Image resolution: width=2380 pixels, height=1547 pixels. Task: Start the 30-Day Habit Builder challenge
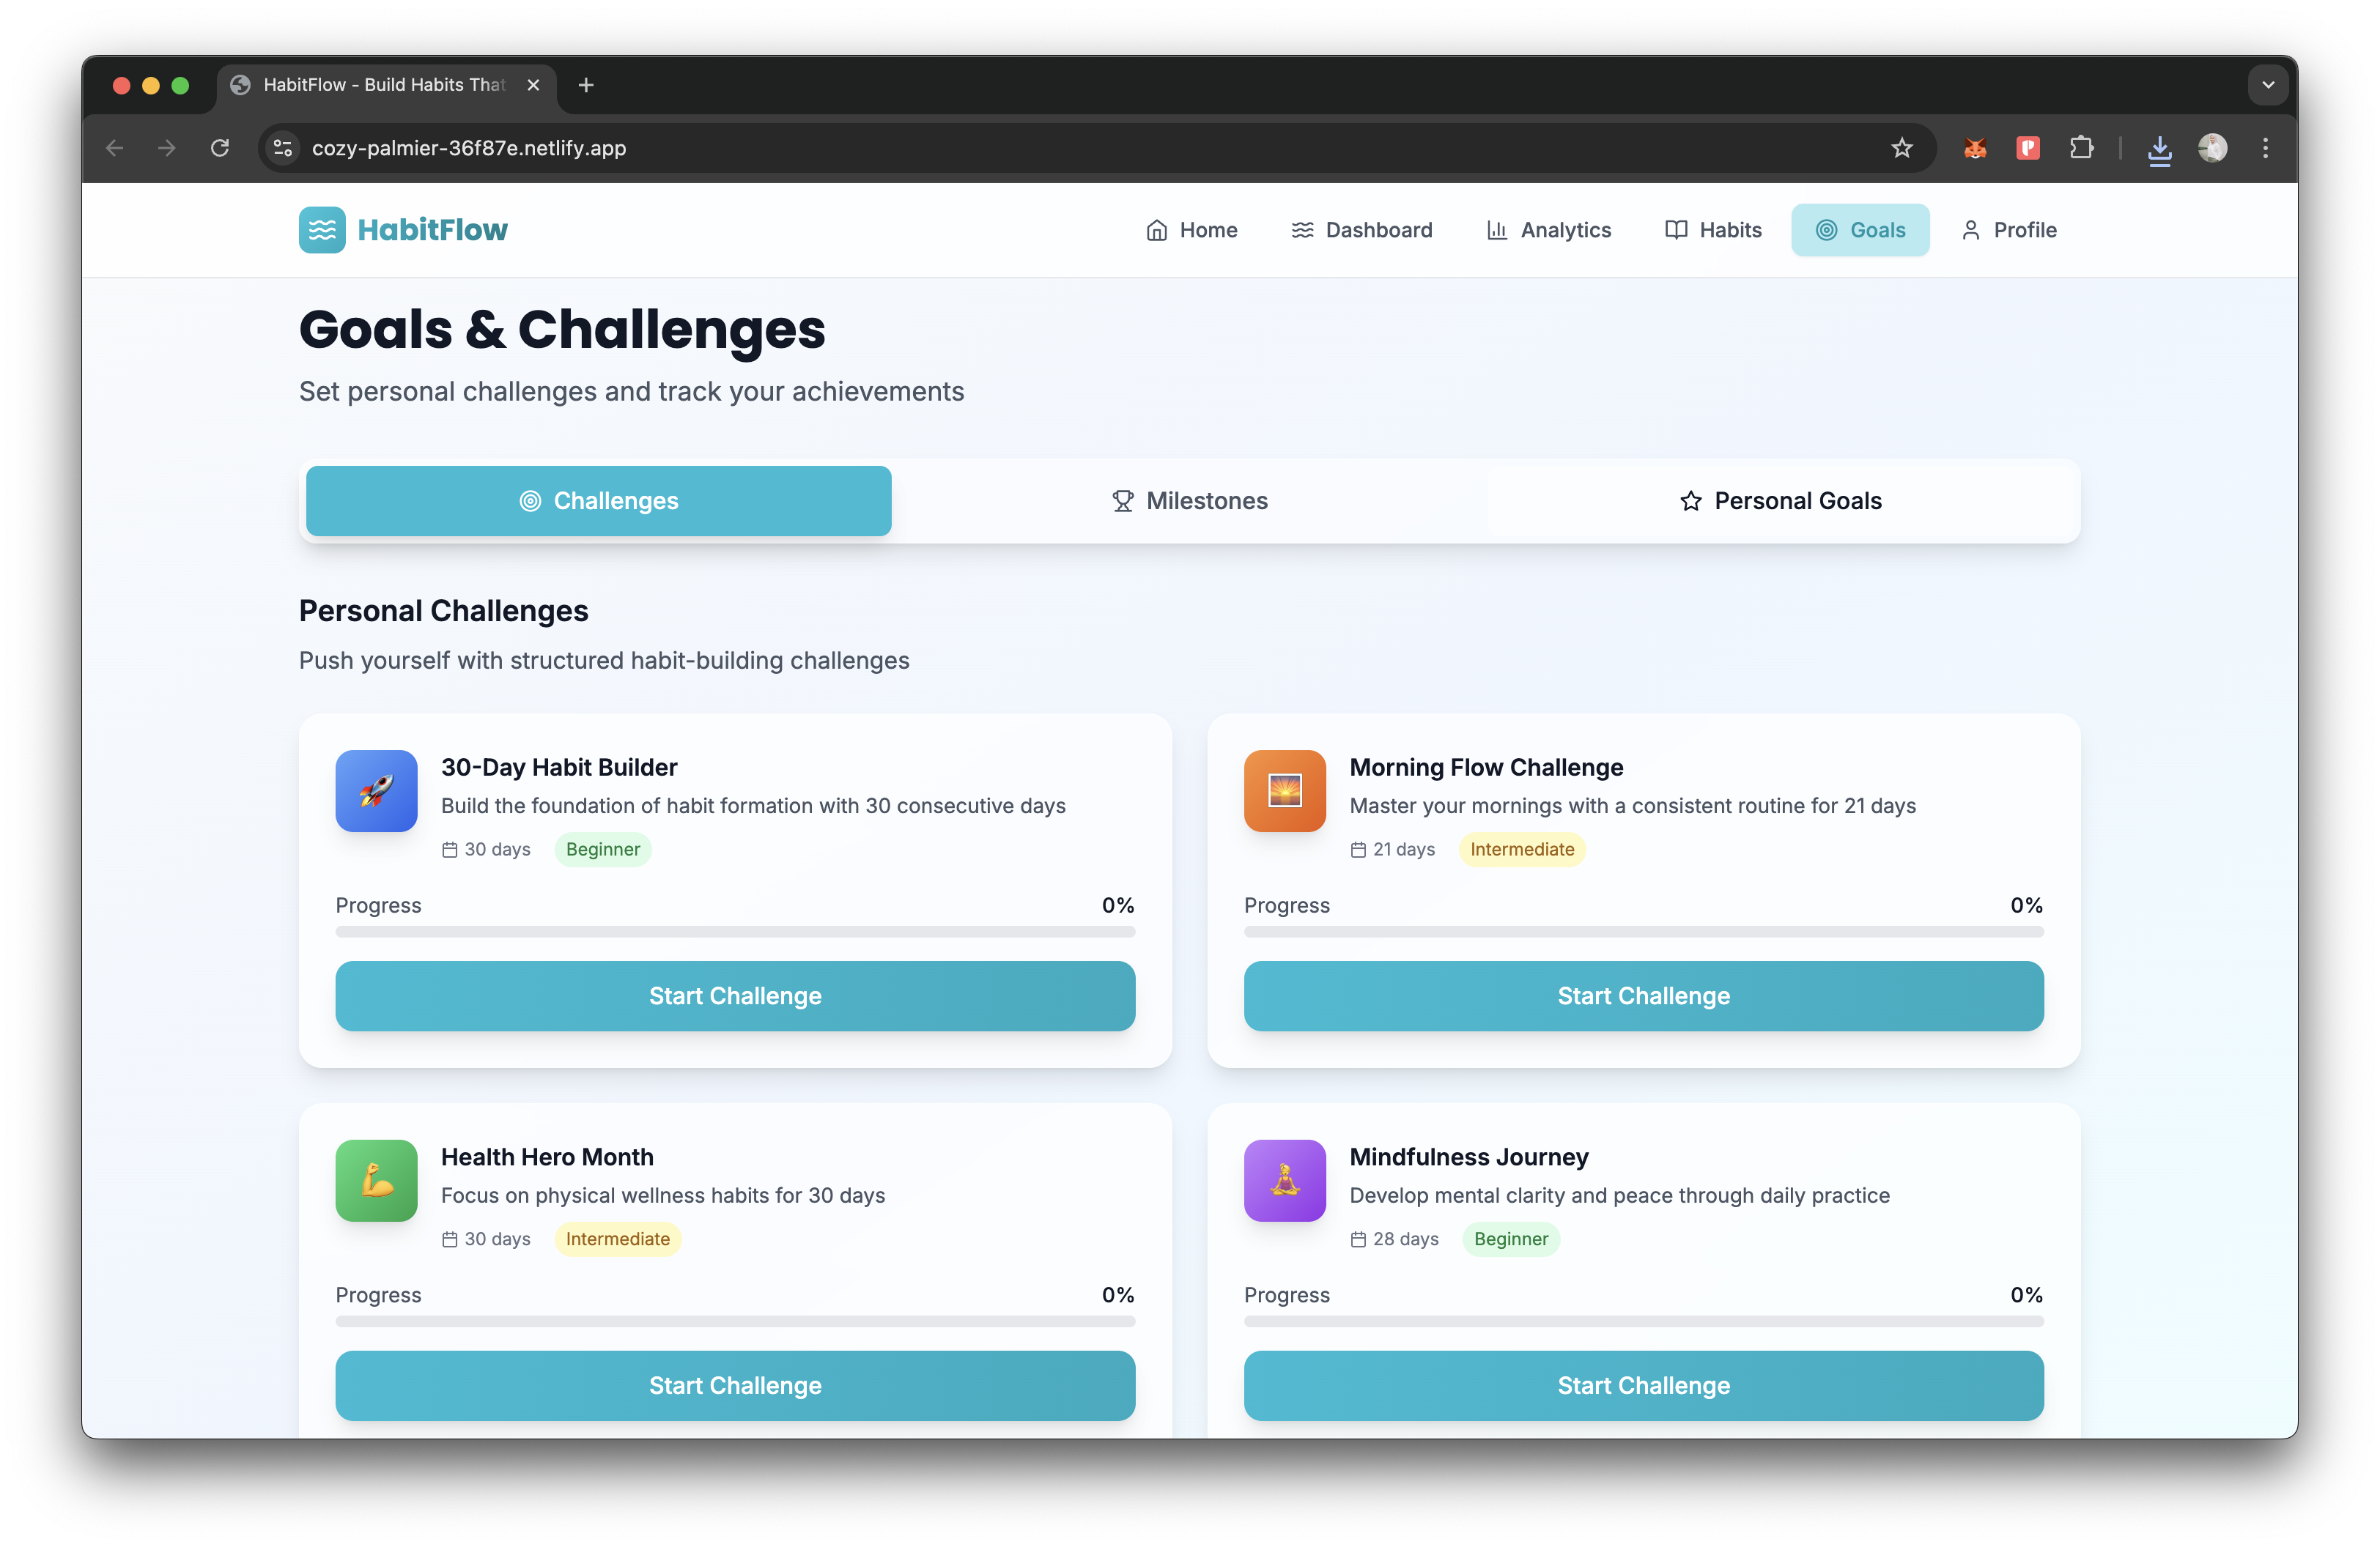(735, 995)
